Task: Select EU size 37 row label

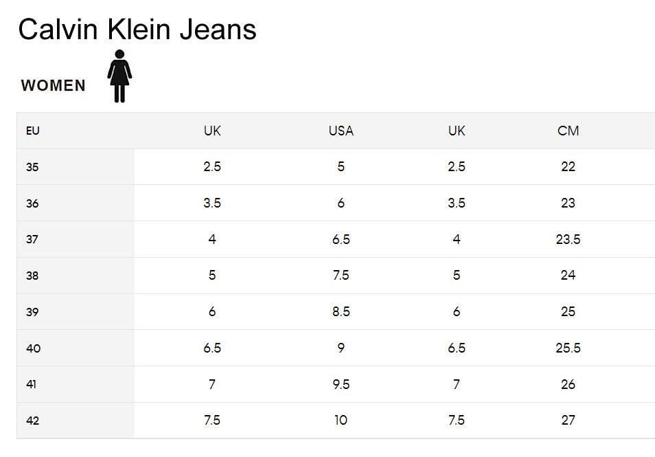Action: (x=32, y=240)
